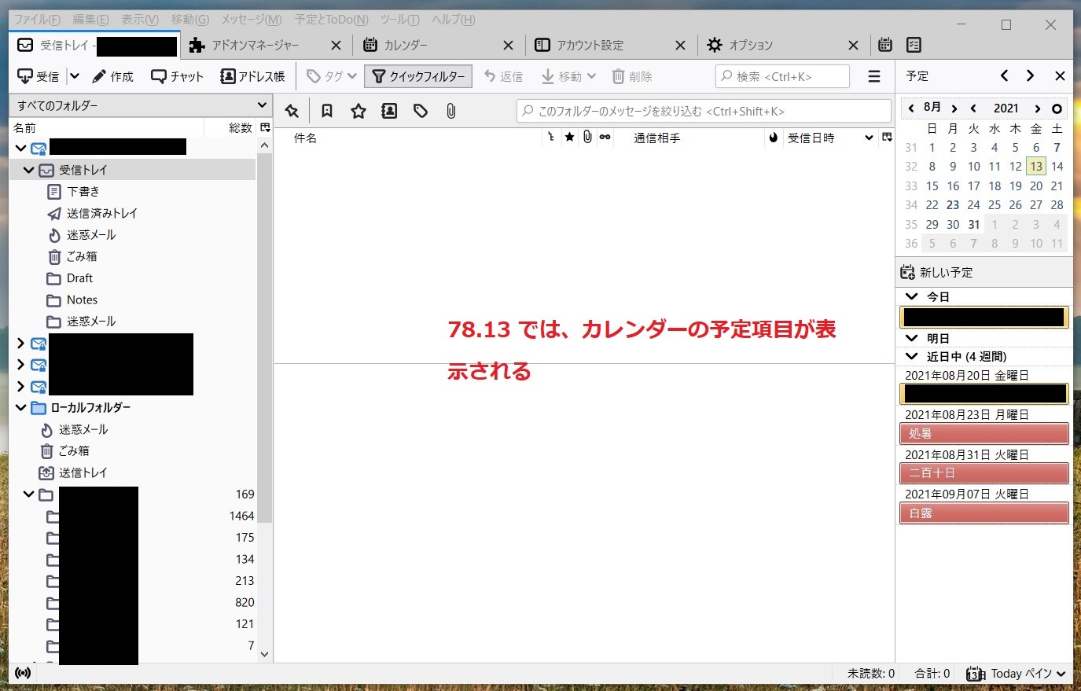Toggle the Quick Filter button
Image resolution: width=1081 pixels, height=691 pixels.
tap(418, 76)
